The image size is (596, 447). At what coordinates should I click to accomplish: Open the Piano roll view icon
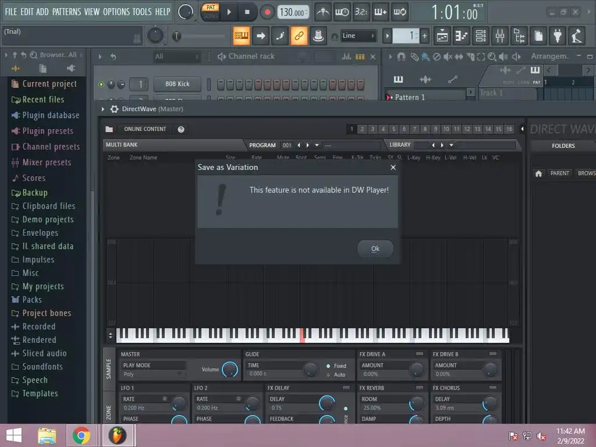[x=462, y=36]
